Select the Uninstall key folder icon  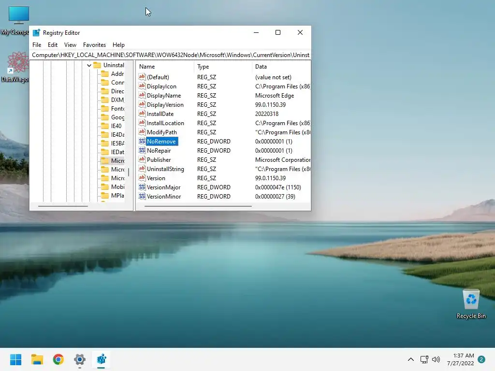click(97, 65)
